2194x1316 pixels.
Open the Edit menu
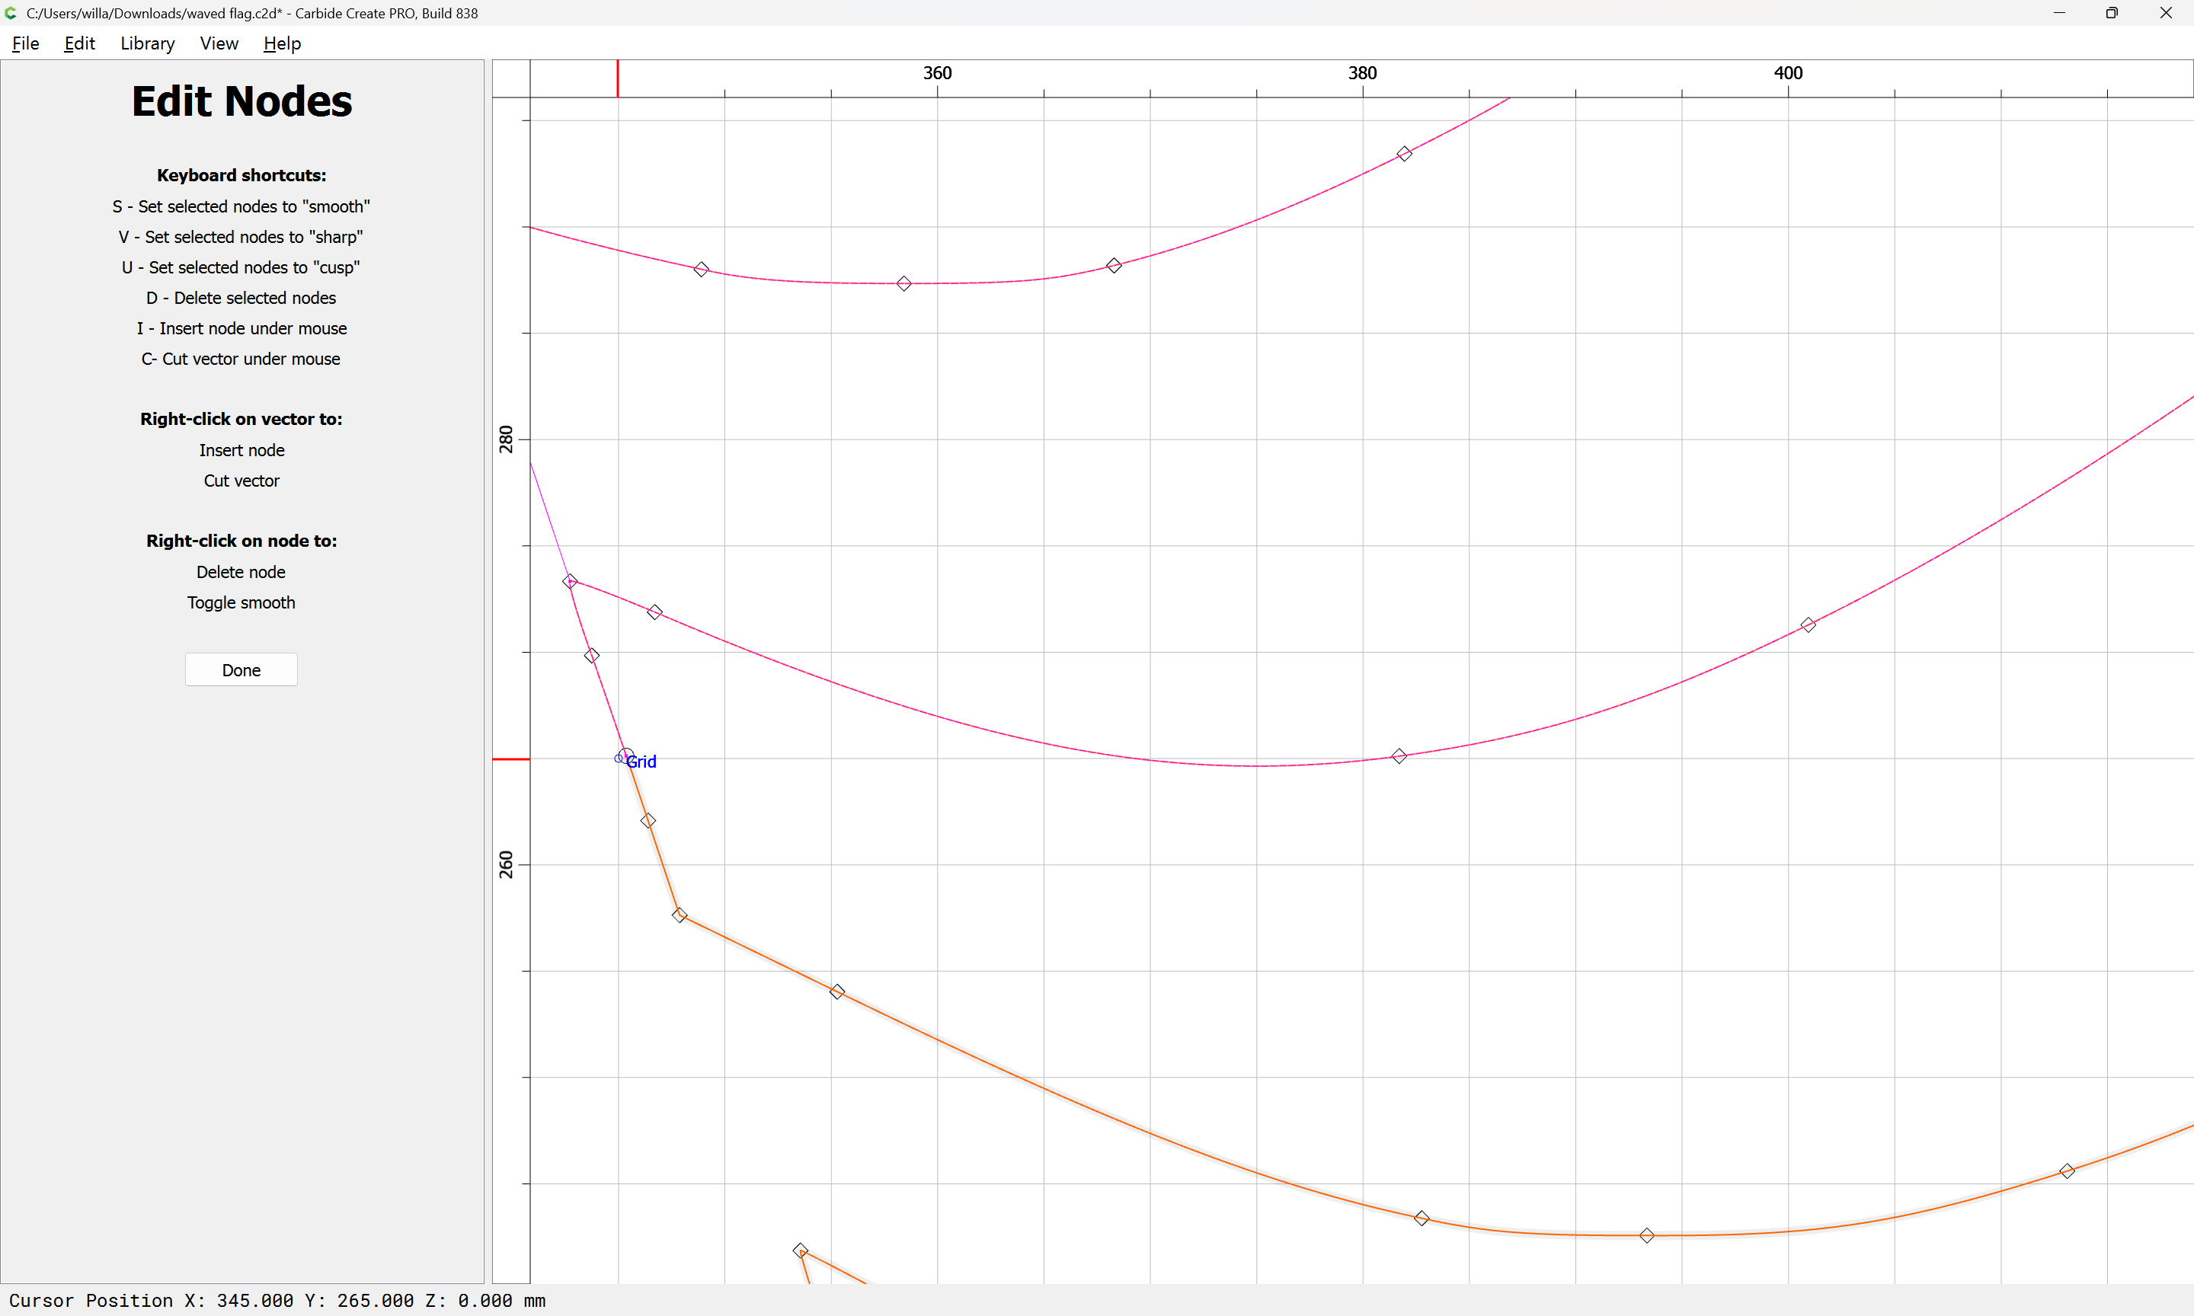tap(79, 43)
